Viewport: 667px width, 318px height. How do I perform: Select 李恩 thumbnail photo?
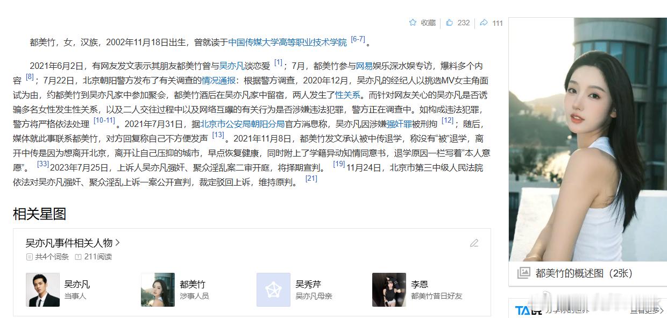(389, 289)
